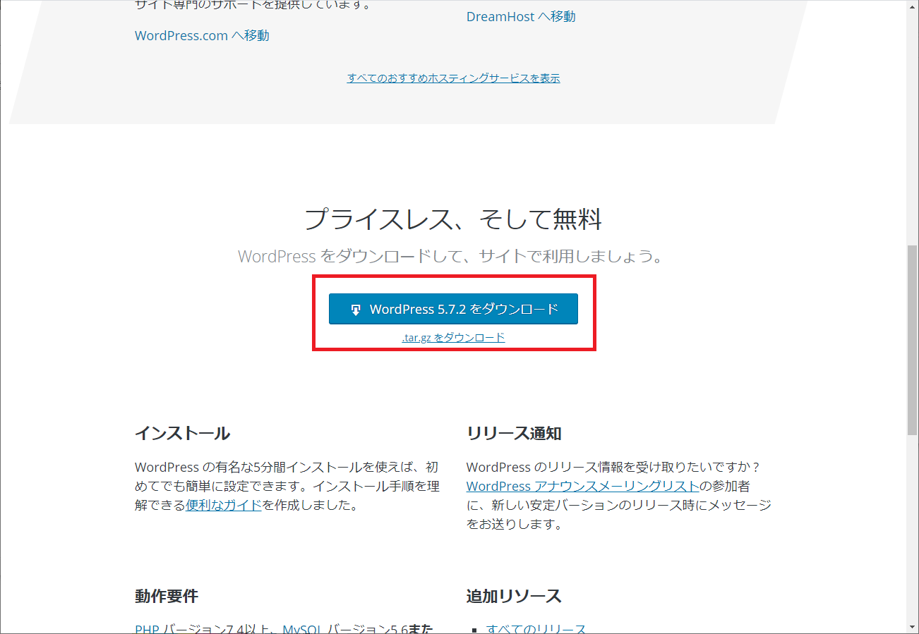Click the 追加リソース section heading

(x=514, y=596)
